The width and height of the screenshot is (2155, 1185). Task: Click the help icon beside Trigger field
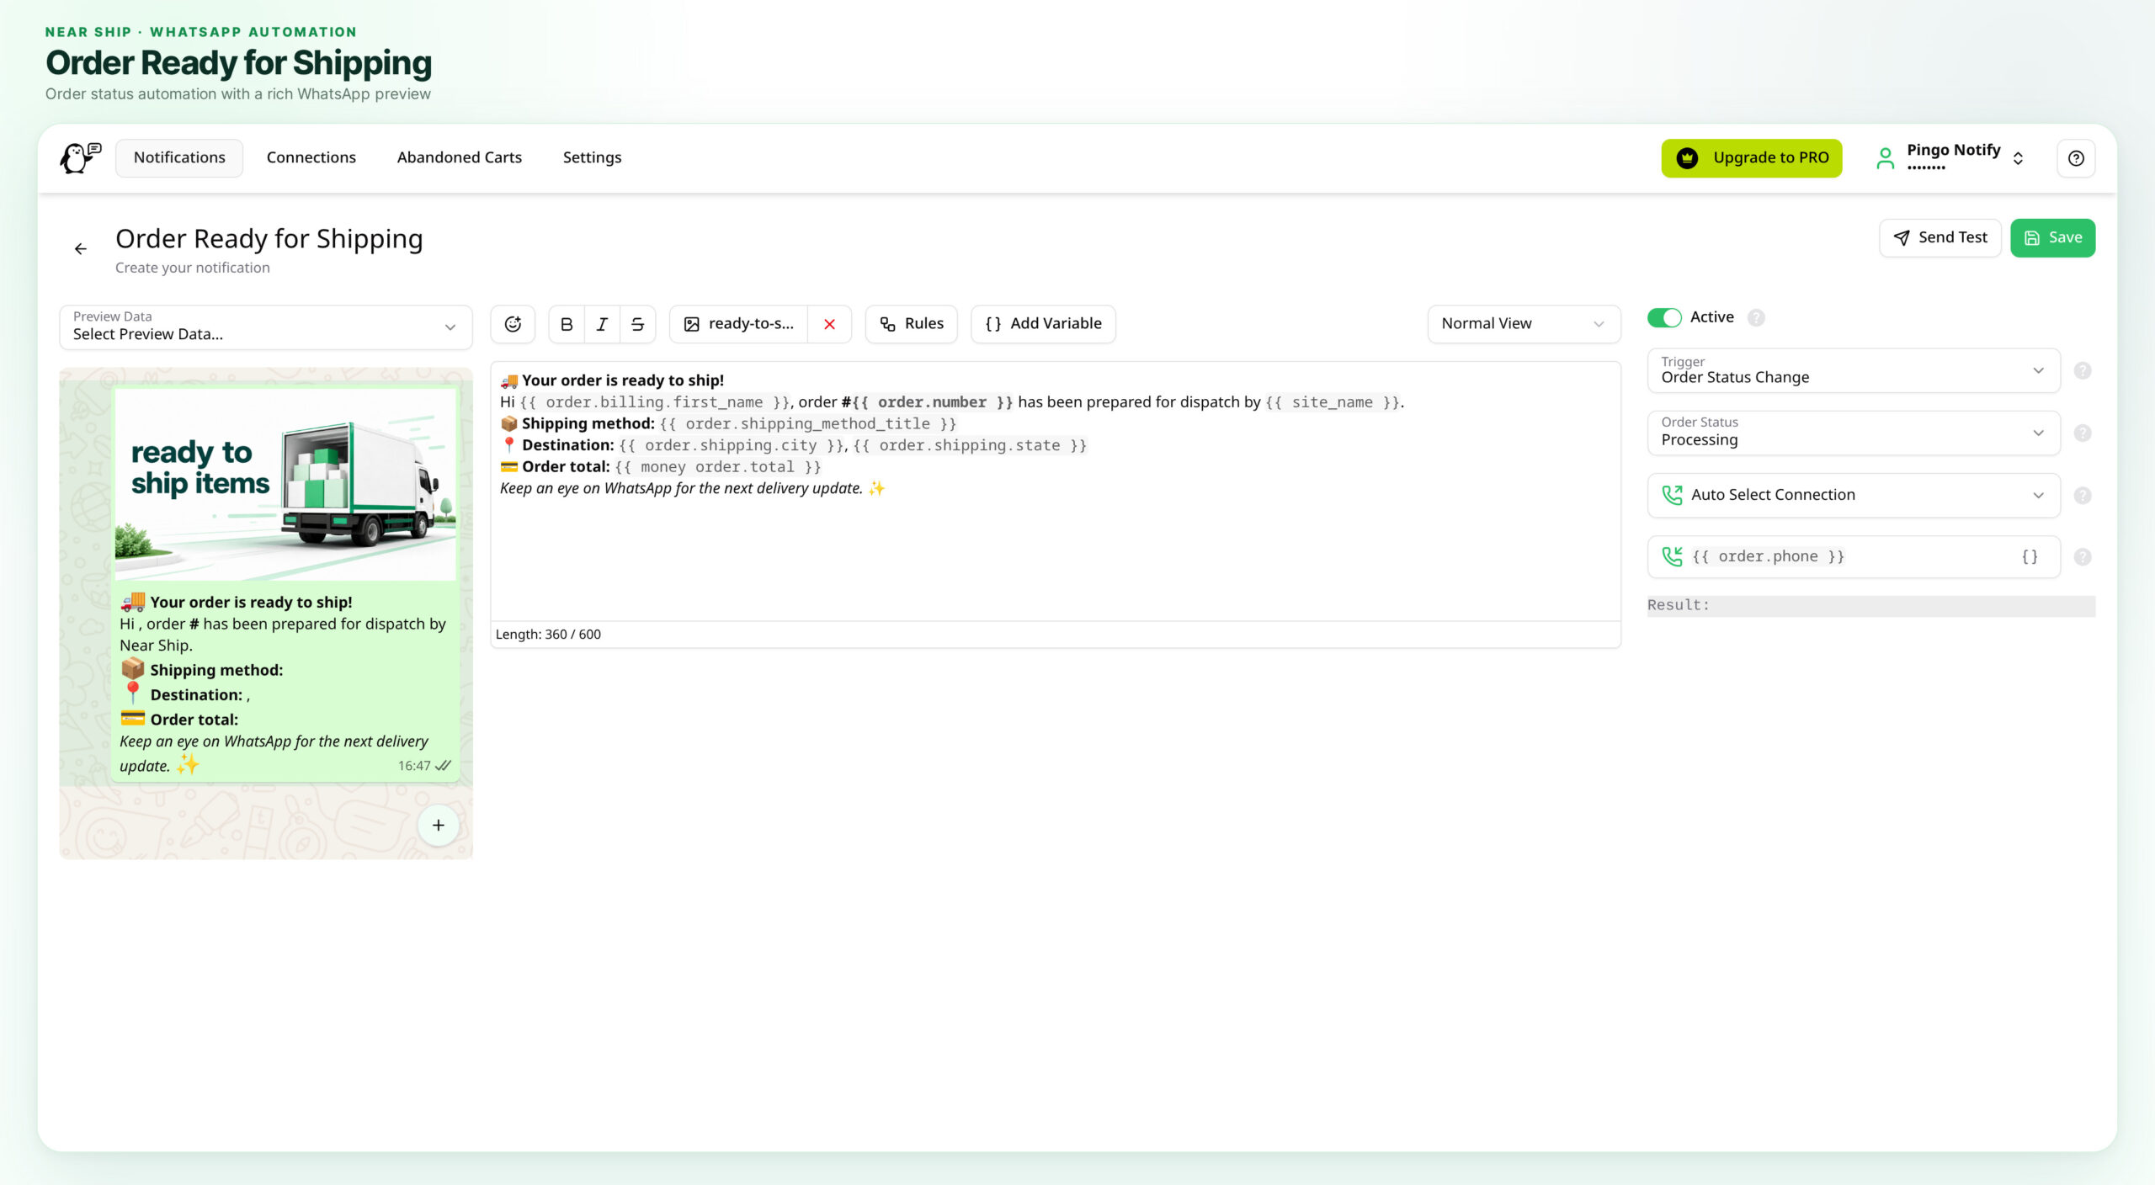click(x=2083, y=371)
